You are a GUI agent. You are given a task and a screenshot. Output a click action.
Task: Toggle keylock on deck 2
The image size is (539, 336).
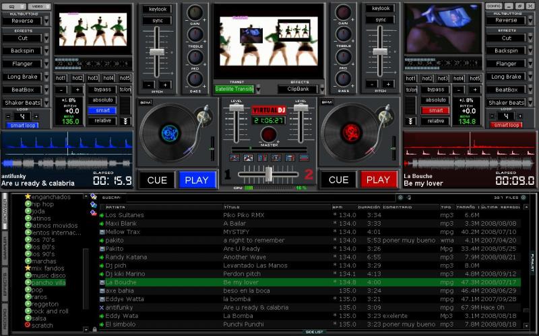coord(381,8)
